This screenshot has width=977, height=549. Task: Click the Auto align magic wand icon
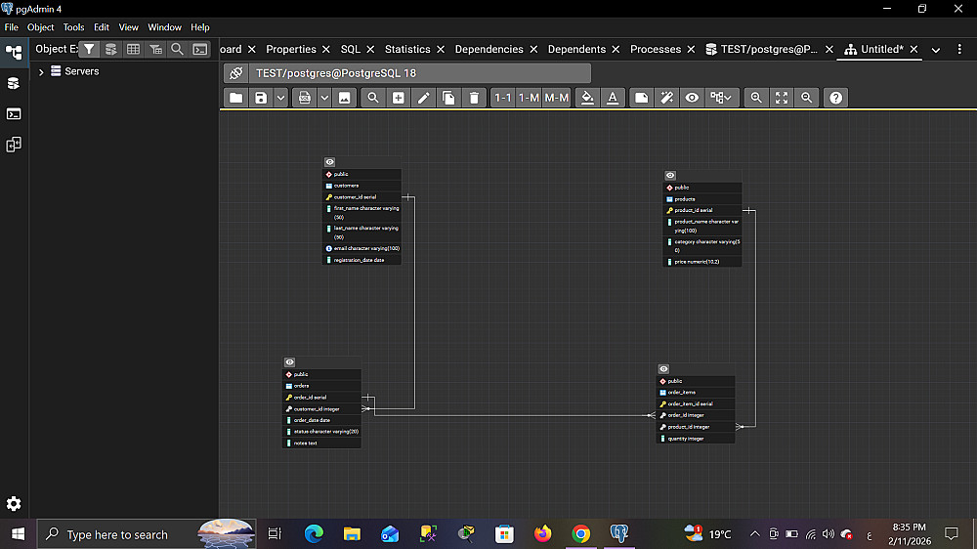click(666, 98)
